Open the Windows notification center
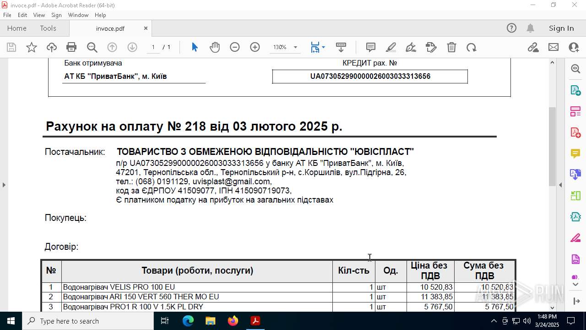The image size is (586, 330). coord(571,321)
